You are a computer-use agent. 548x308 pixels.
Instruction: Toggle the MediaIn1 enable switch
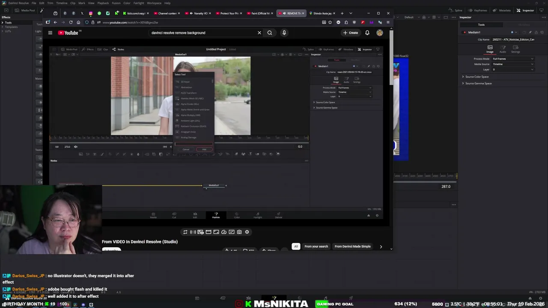(465, 32)
